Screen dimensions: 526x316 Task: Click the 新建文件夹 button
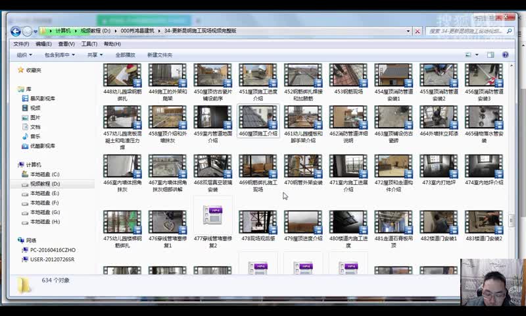(x=160, y=55)
